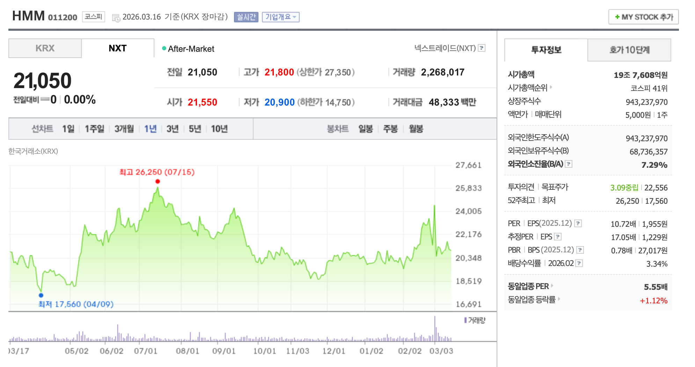This screenshot has height=367, width=695.
Task: Open help icon next to PBR BPS(2025.12)
Action: pos(580,250)
